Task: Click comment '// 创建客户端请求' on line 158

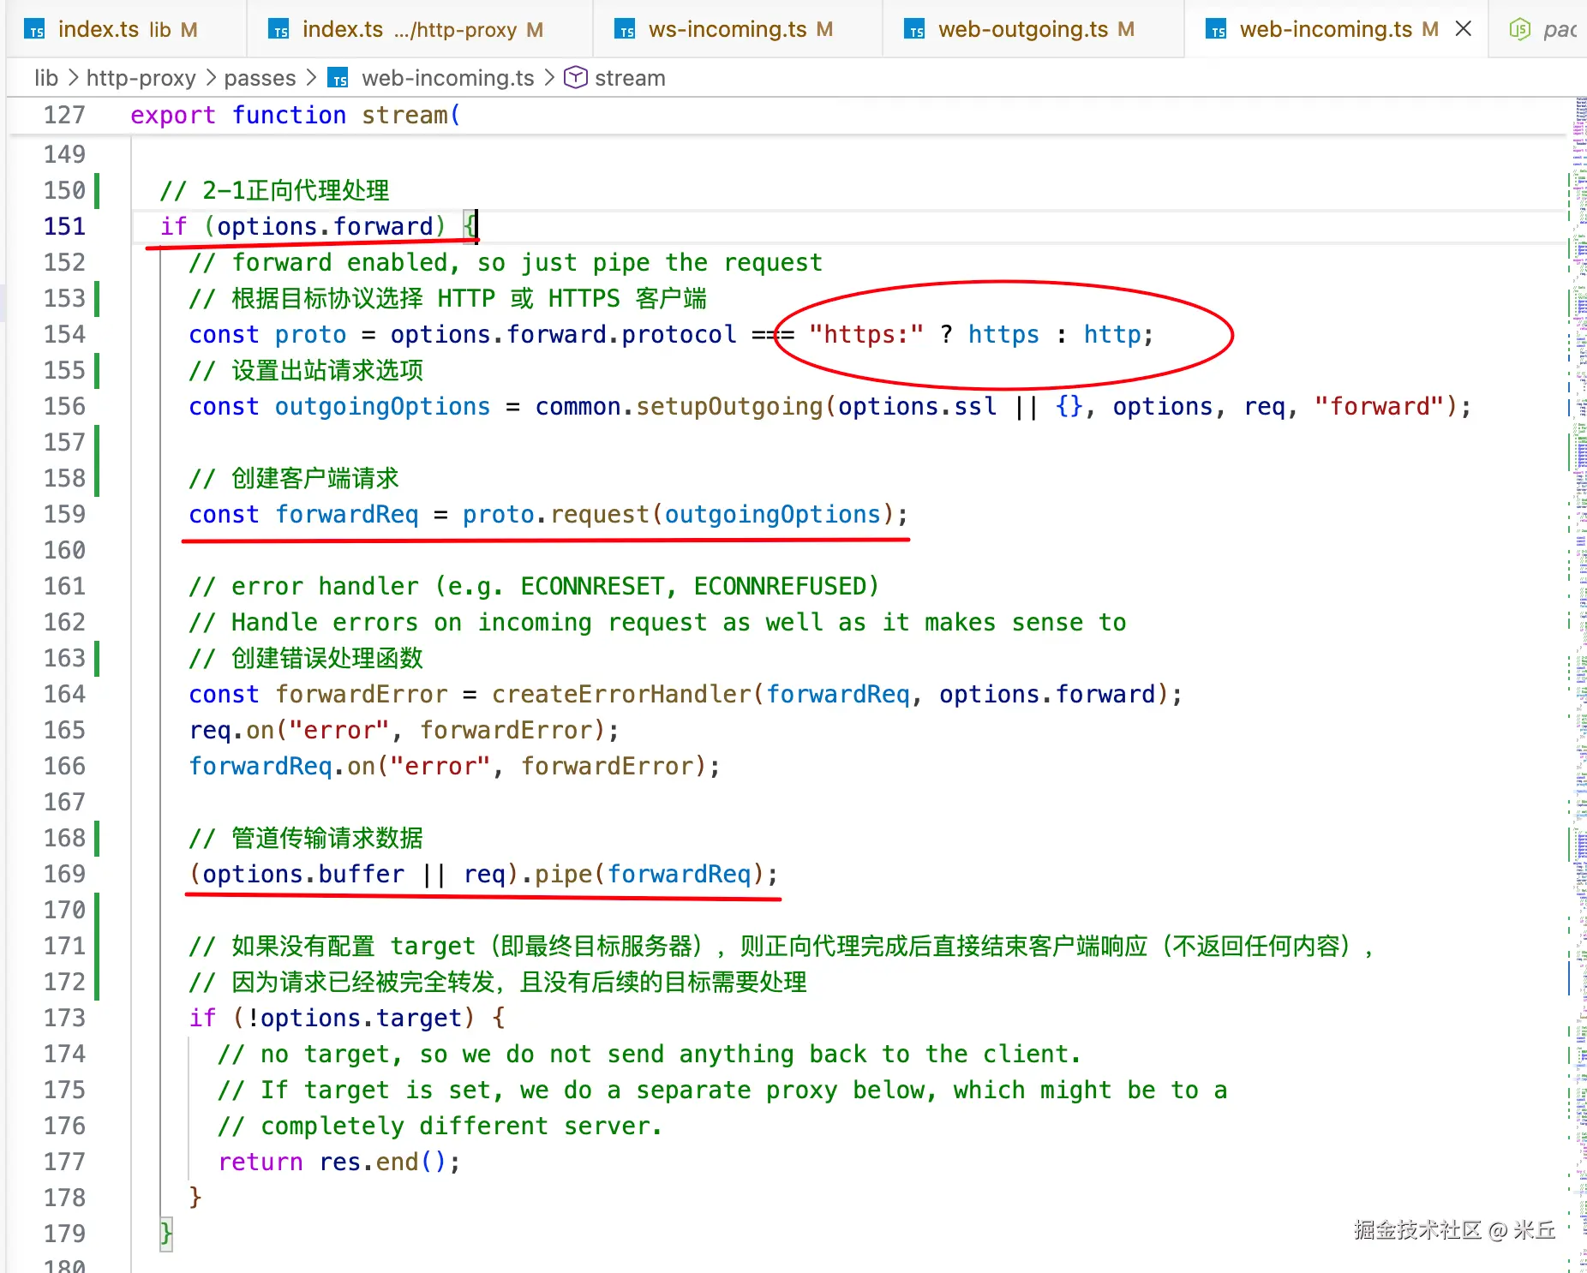Action: tap(294, 478)
